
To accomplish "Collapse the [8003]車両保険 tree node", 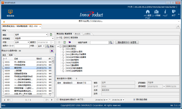I will [58, 46].
